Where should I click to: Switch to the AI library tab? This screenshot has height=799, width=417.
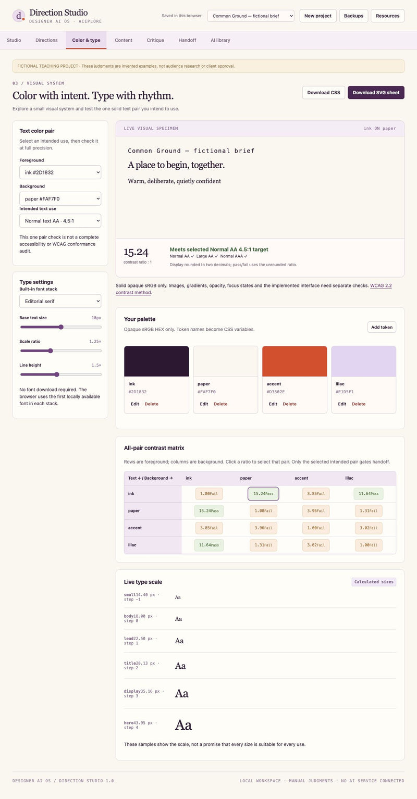pyautogui.click(x=220, y=40)
